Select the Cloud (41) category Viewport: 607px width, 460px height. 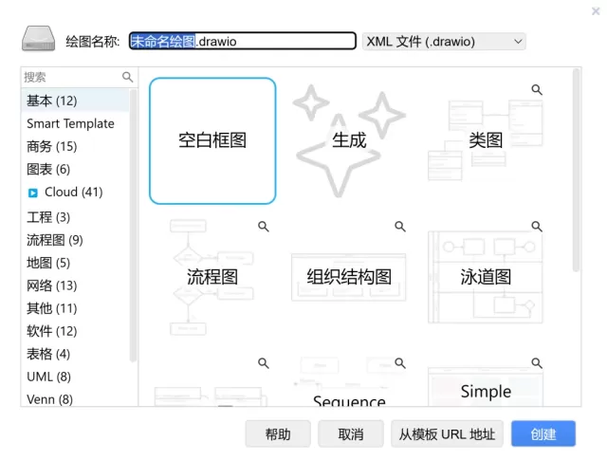(x=74, y=192)
